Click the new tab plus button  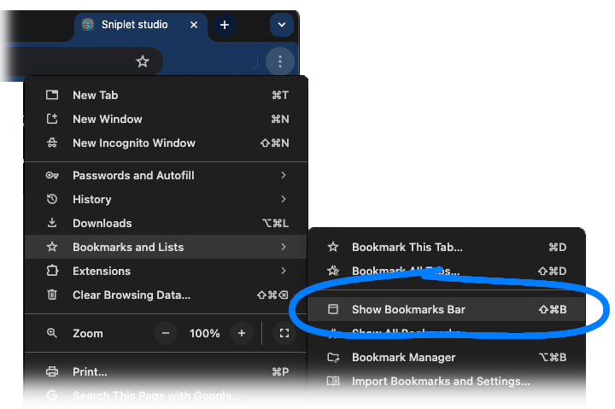225,25
